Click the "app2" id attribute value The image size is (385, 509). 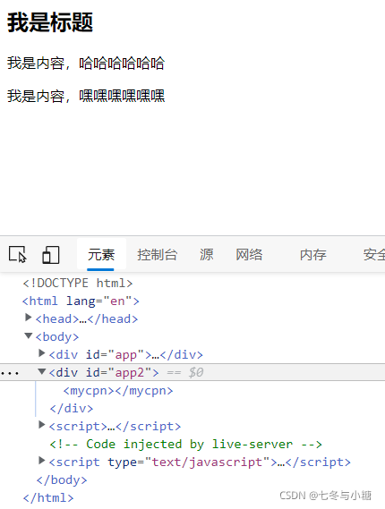130,373
